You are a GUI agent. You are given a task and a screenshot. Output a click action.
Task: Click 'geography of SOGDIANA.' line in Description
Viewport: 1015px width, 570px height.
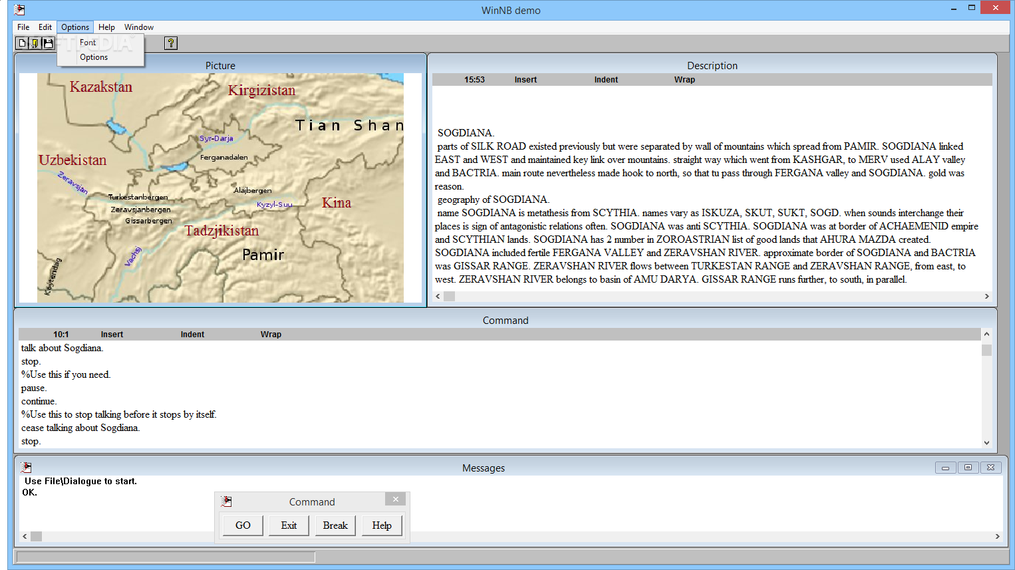click(x=493, y=200)
